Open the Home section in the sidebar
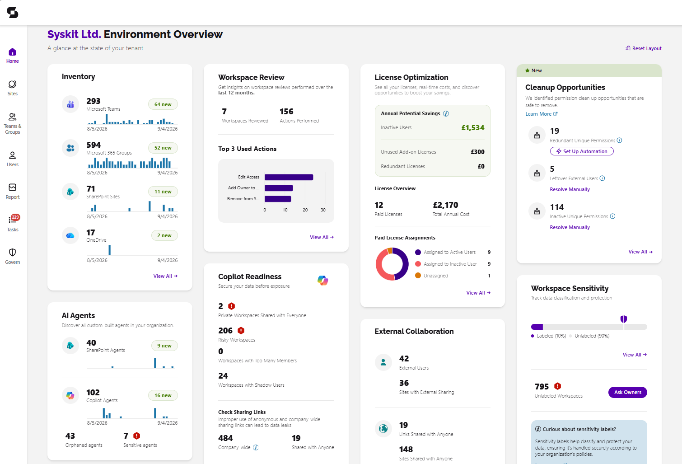This screenshot has height=464, width=682. 13,56
